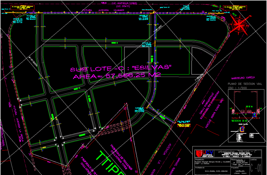Viewport: 267px width, 175px height.
Task: Click the "Proyecto:" title block label
Action: tap(235, 168)
